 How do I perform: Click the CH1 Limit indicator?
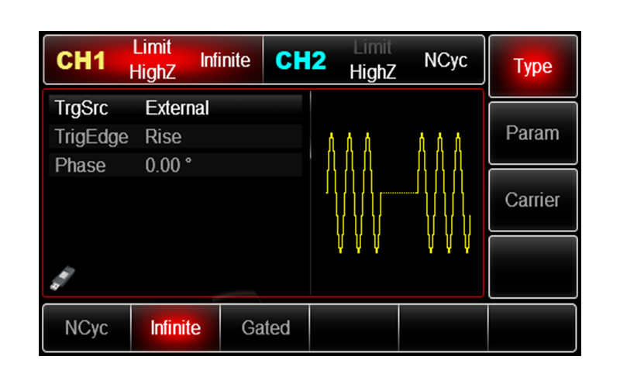click(151, 46)
